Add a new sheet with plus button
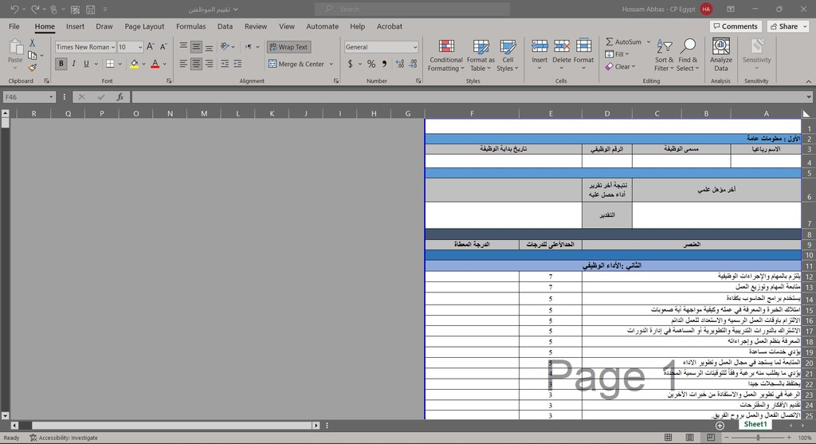Screen dimensions: 816x444 tap(720, 425)
